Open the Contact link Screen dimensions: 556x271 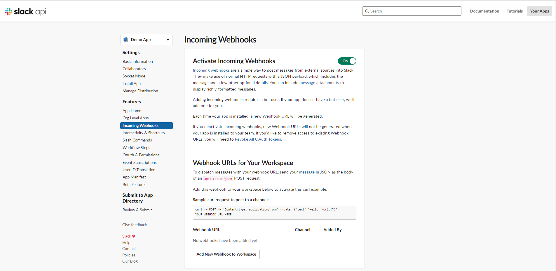click(x=129, y=249)
